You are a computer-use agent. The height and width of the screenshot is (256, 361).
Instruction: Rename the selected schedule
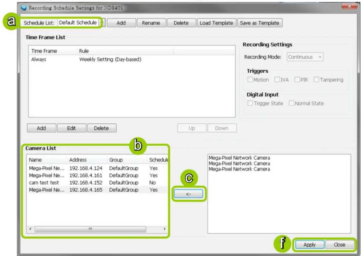[151, 23]
